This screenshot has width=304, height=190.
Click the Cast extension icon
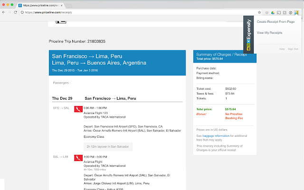tap(279, 13)
